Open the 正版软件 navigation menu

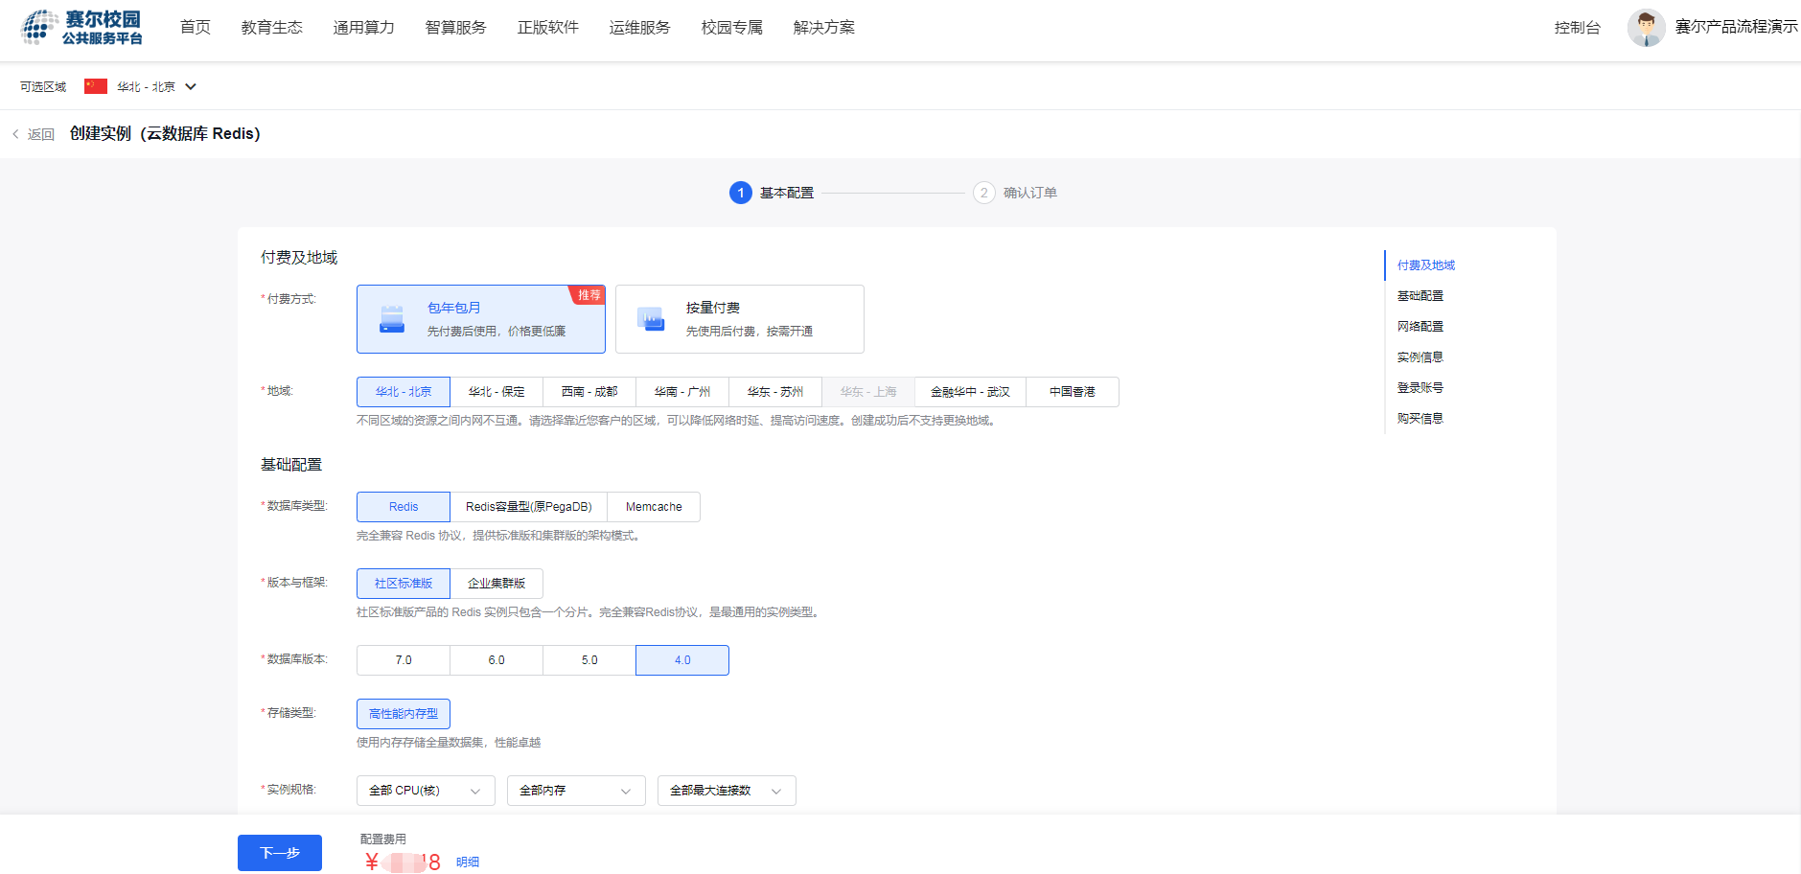tap(547, 28)
